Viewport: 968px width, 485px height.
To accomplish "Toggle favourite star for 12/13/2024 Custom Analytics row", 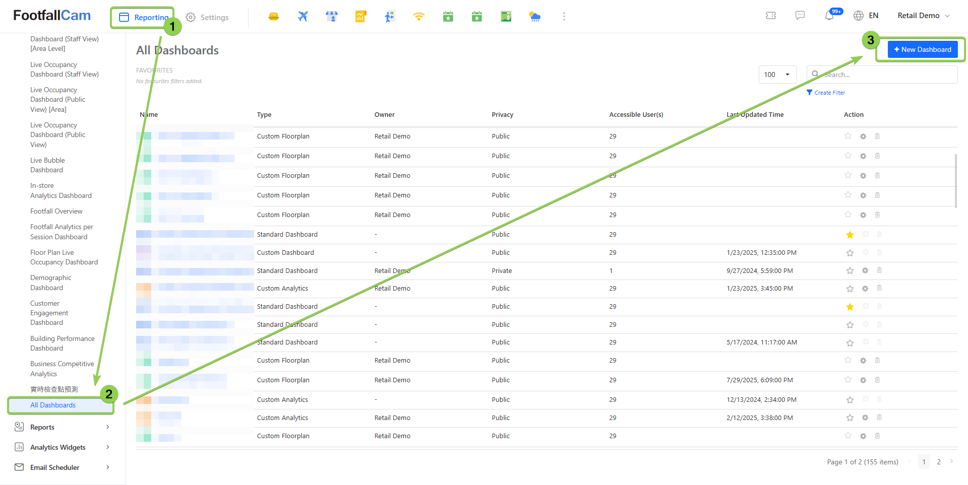I will (850, 400).
